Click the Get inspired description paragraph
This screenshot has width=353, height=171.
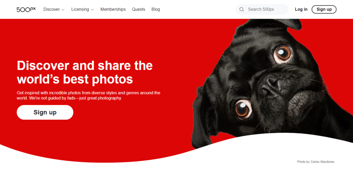(89, 95)
